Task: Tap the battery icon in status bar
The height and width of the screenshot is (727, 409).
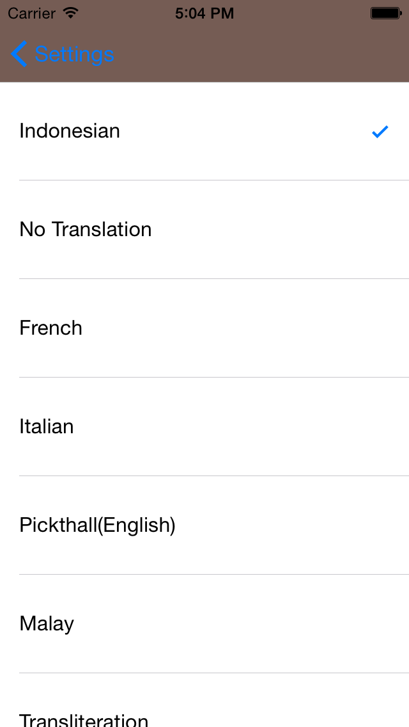Action: (x=385, y=13)
